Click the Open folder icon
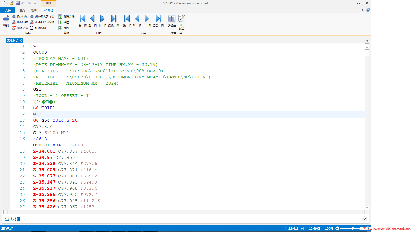The width and height of the screenshot is (416, 232). click(x=12, y=3)
